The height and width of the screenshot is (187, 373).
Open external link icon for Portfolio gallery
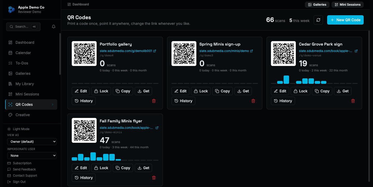(155, 51)
